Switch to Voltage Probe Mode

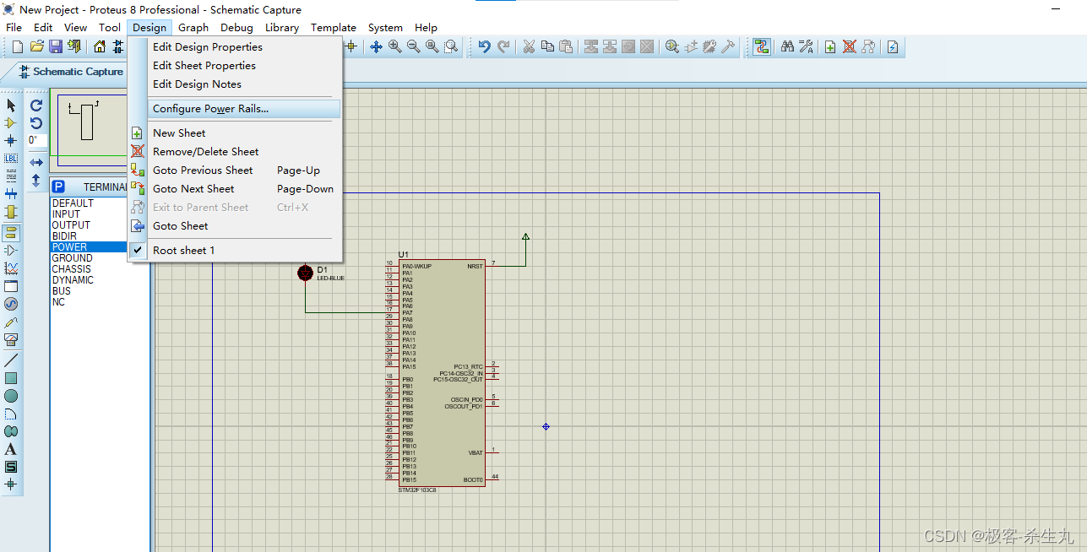(11, 320)
